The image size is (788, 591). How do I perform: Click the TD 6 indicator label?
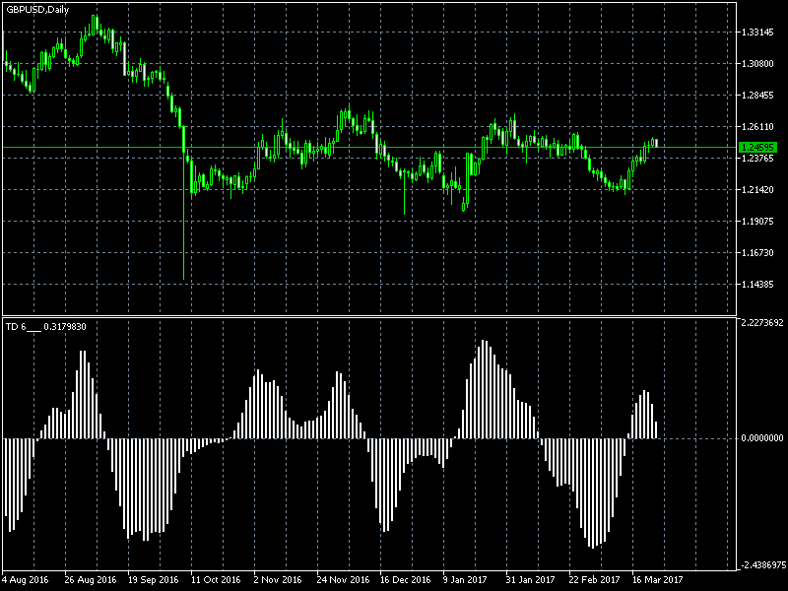coord(23,327)
